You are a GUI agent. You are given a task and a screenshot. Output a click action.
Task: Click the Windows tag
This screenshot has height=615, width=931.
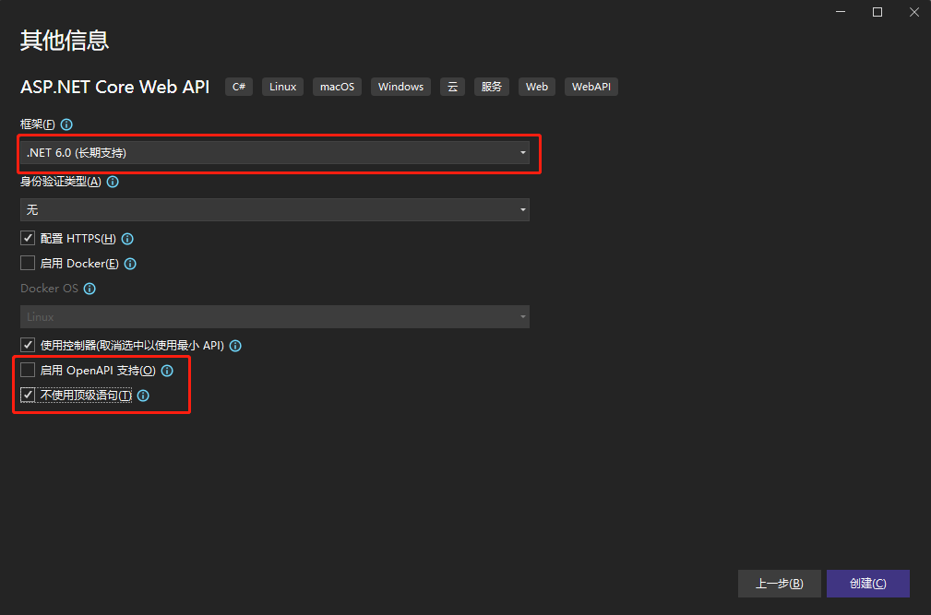(400, 87)
